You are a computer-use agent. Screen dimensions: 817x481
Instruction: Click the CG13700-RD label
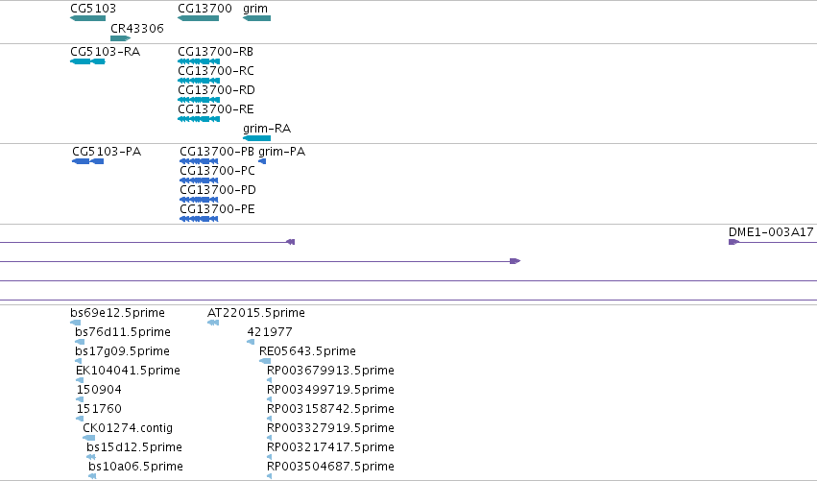point(216,90)
